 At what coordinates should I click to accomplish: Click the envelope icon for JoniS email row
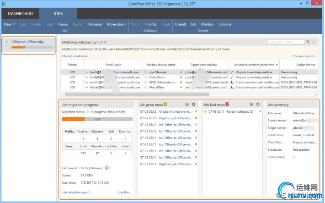click(86, 72)
